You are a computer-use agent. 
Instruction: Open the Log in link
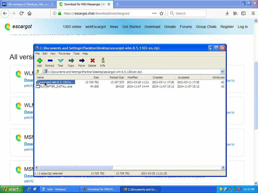[243, 27]
